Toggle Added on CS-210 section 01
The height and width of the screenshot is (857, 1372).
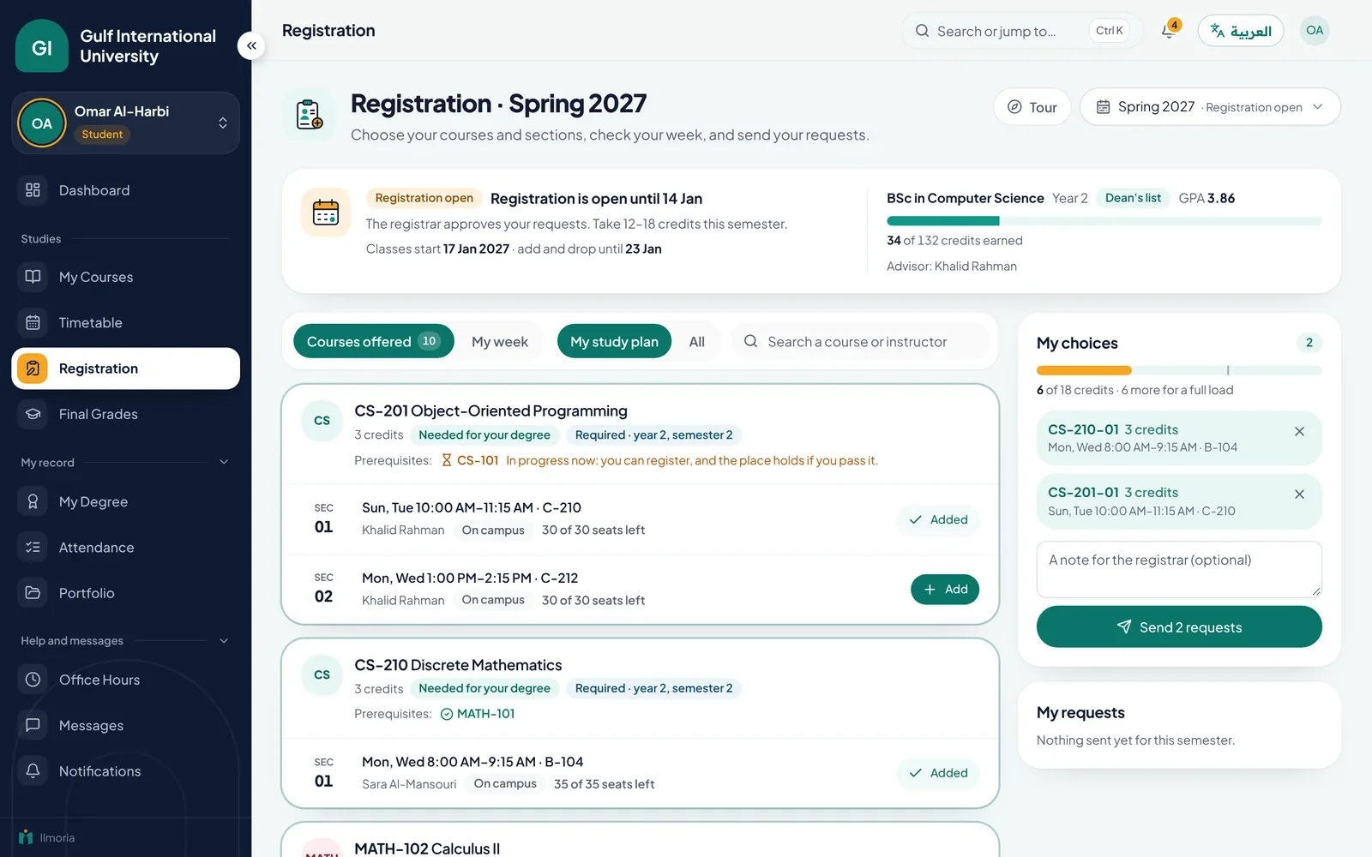click(x=938, y=773)
